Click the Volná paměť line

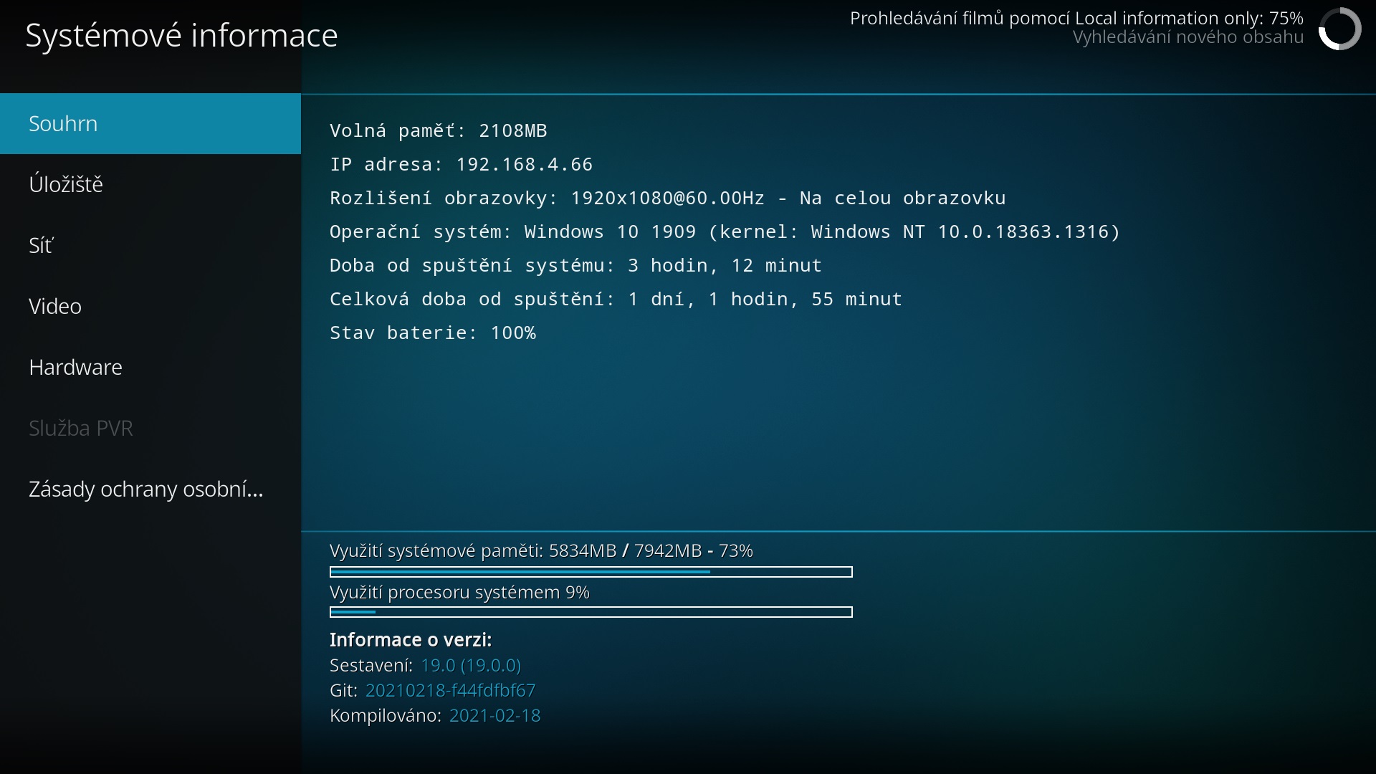[x=438, y=130]
